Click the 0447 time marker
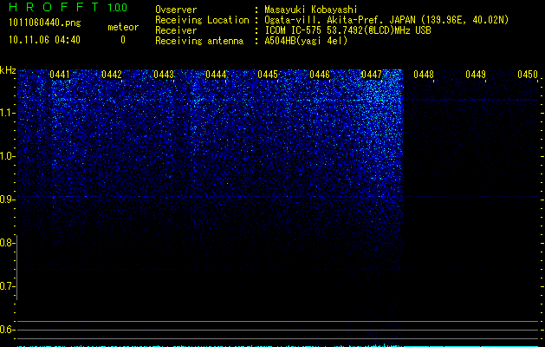 point(372,75)
